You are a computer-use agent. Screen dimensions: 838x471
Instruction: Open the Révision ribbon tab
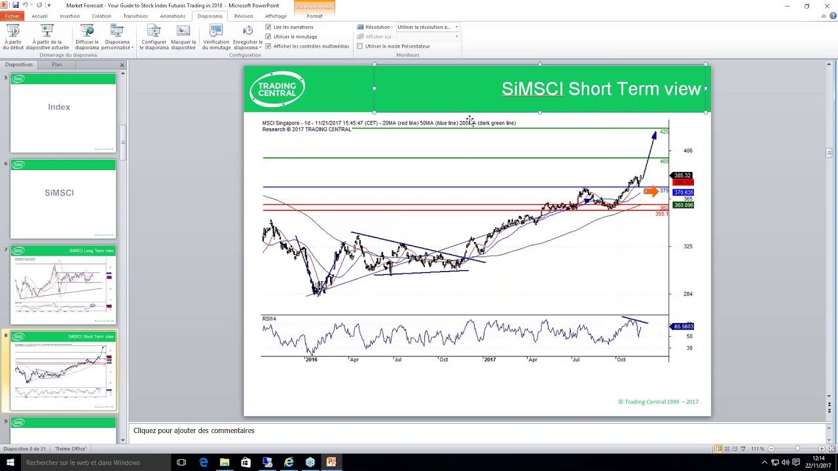click(x=244, y=16)
